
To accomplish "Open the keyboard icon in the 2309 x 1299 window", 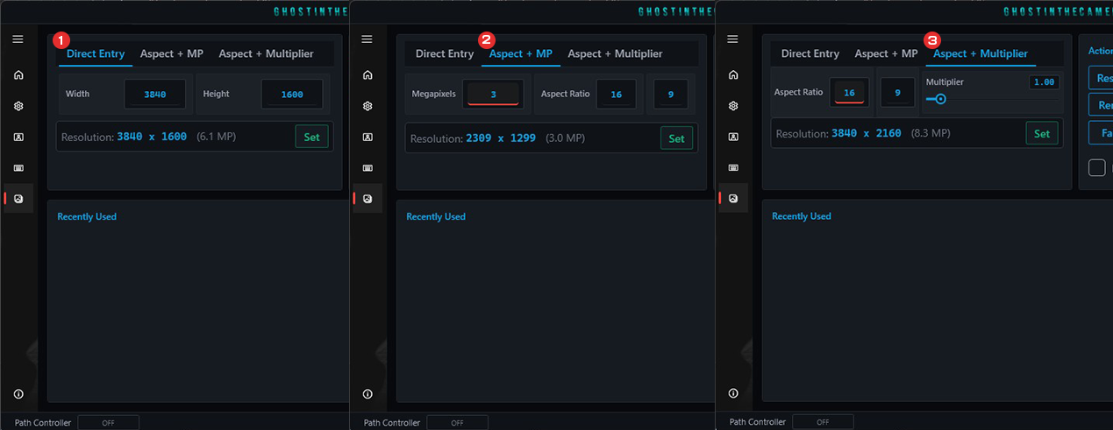I will coord(367,167).
